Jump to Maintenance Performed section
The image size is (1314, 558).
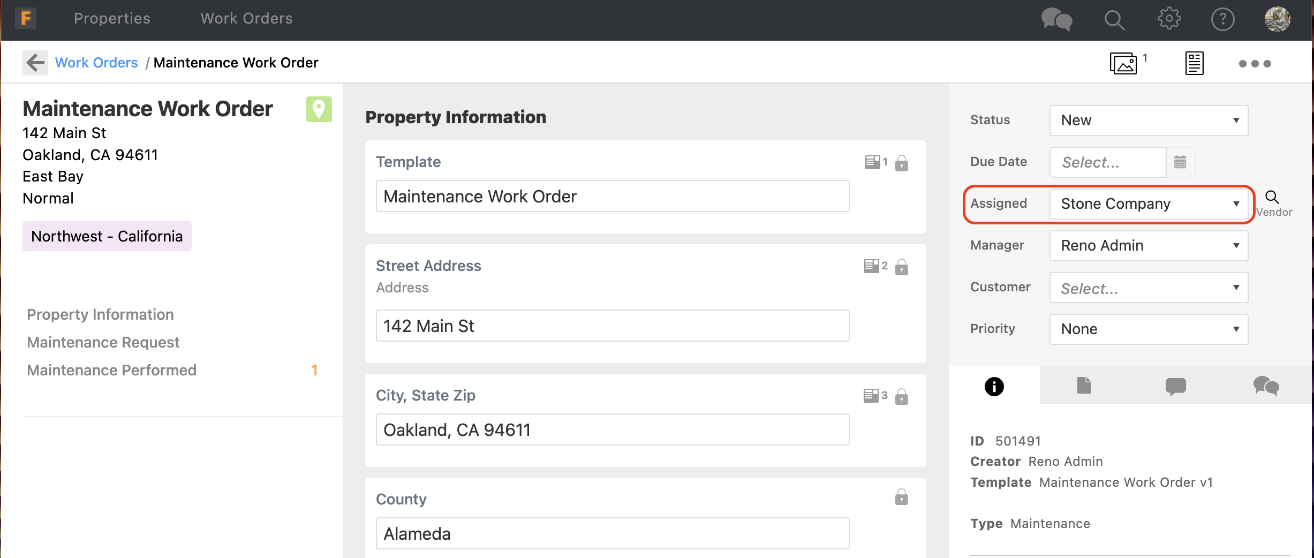112,370
